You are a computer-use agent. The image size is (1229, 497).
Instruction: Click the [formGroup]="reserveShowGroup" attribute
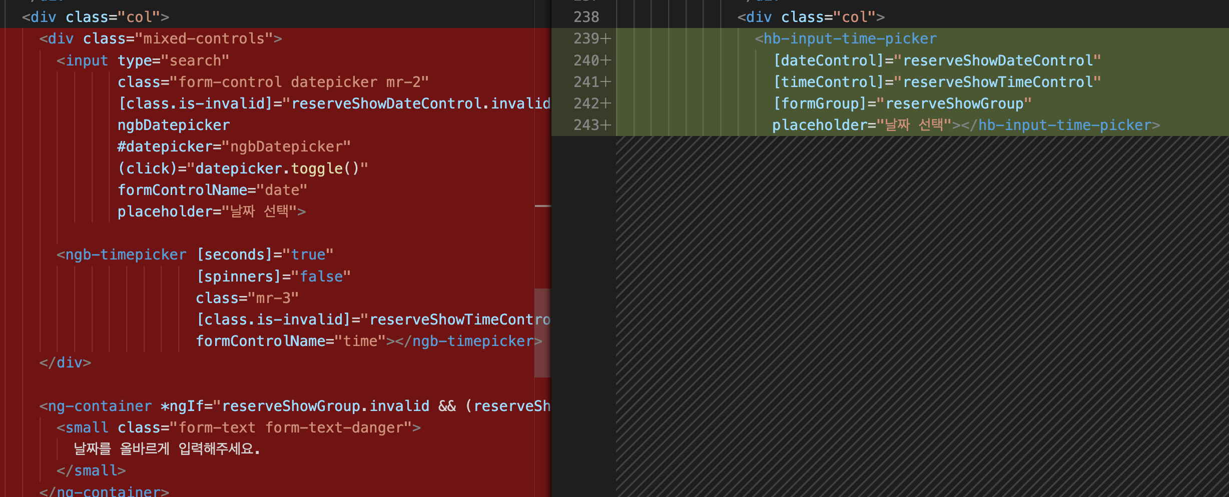pyautogui.click(x=902, y=103)
